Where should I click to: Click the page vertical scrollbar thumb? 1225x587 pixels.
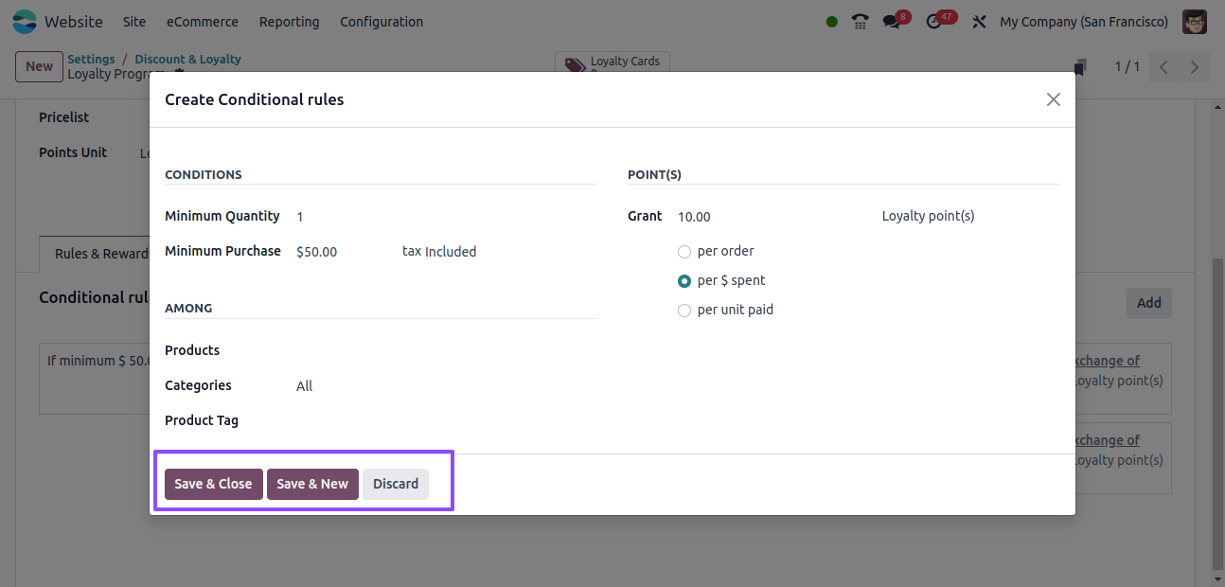pos(1217,412)
